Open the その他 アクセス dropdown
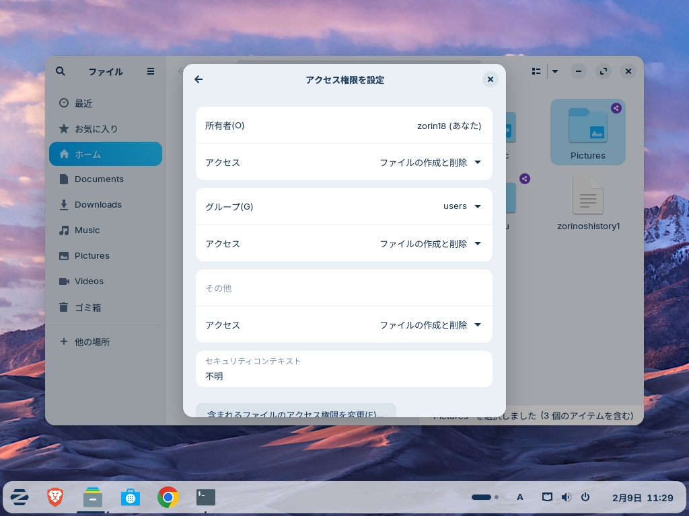 tap(430, 325)
